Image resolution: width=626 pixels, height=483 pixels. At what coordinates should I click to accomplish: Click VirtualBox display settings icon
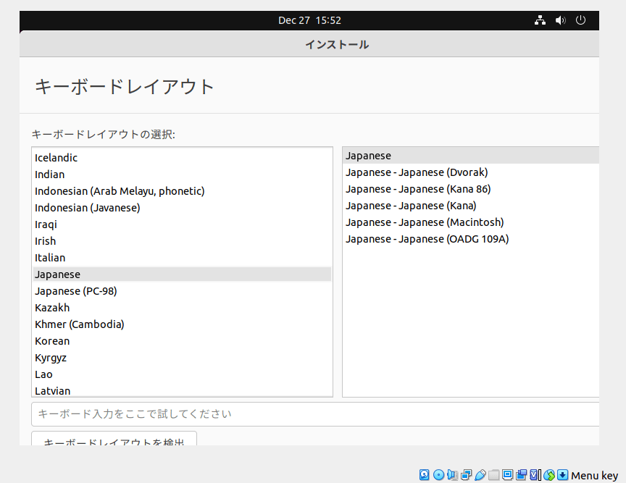(507, 474)
